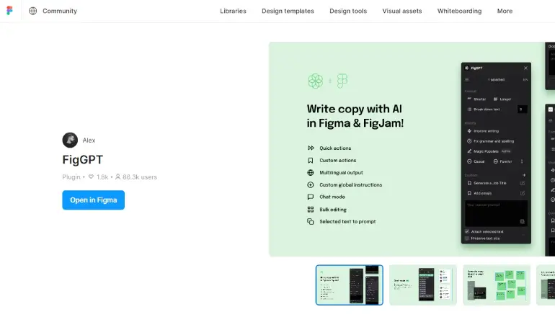555x317 pixels.
Task: Click Generate a Job Title action
Action: tap(487, 183)
